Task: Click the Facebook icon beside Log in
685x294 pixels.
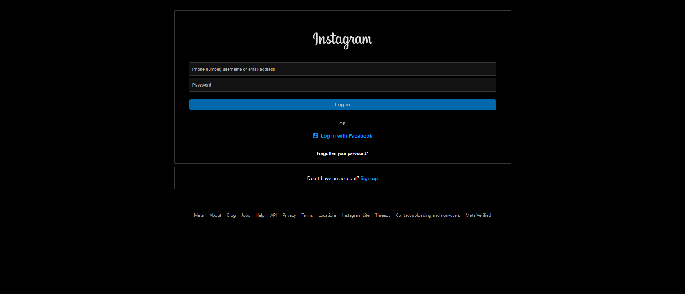Action: (x=315, y=136)
